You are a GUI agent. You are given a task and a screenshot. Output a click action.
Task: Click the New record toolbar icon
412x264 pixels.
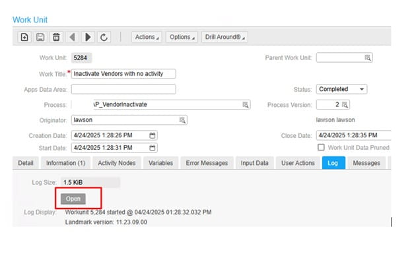point(24,38)
